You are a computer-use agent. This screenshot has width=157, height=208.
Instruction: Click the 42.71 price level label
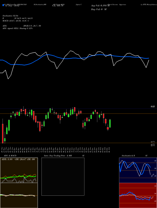[x=153, y=142]
